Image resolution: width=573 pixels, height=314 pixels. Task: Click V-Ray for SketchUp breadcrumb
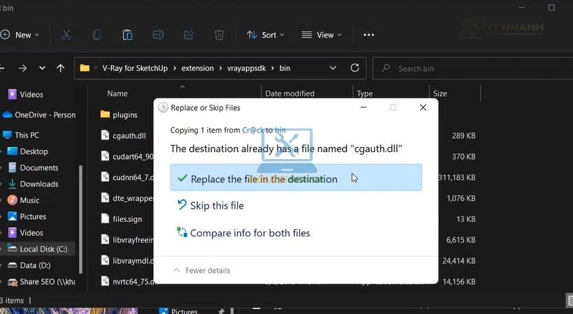[x=135, y=68]
